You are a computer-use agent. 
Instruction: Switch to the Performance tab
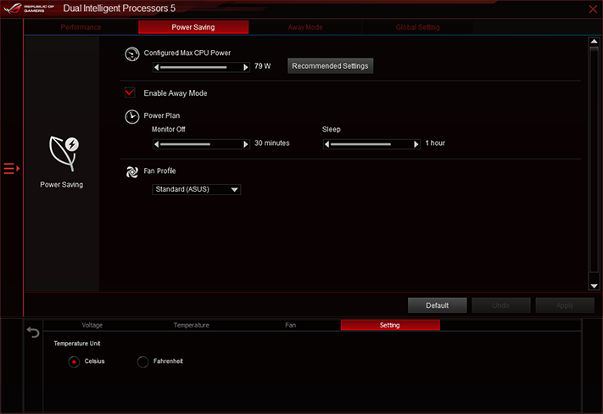[81, 27]
